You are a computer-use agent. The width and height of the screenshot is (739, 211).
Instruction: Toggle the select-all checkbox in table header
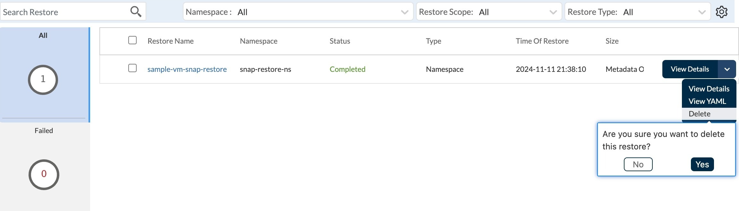tap(132, 40)
